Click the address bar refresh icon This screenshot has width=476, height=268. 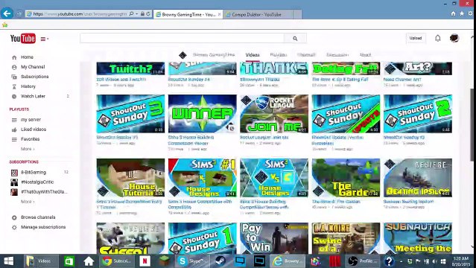click(148, 14)
